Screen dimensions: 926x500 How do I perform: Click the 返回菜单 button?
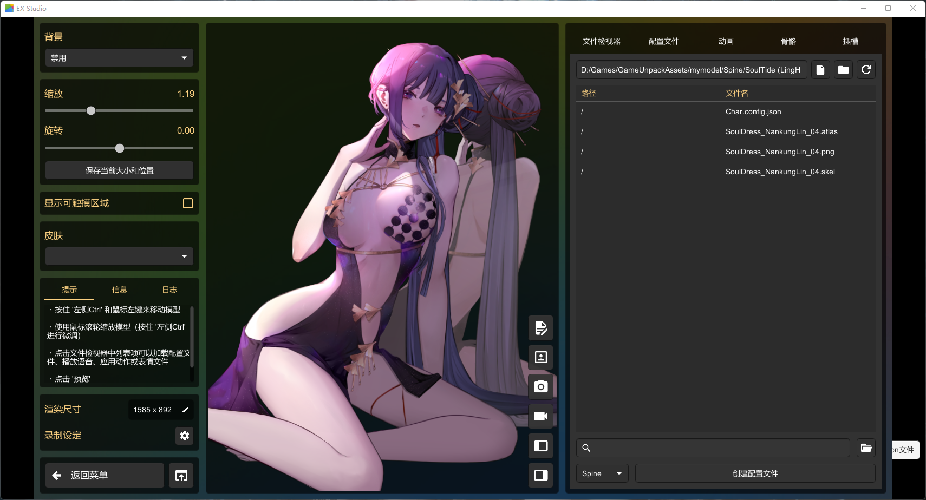tap(105, 476)
